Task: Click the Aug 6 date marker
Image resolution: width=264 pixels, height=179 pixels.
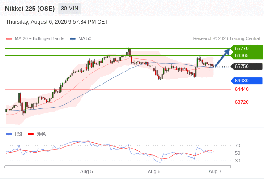Action: [x=154, y=171]
